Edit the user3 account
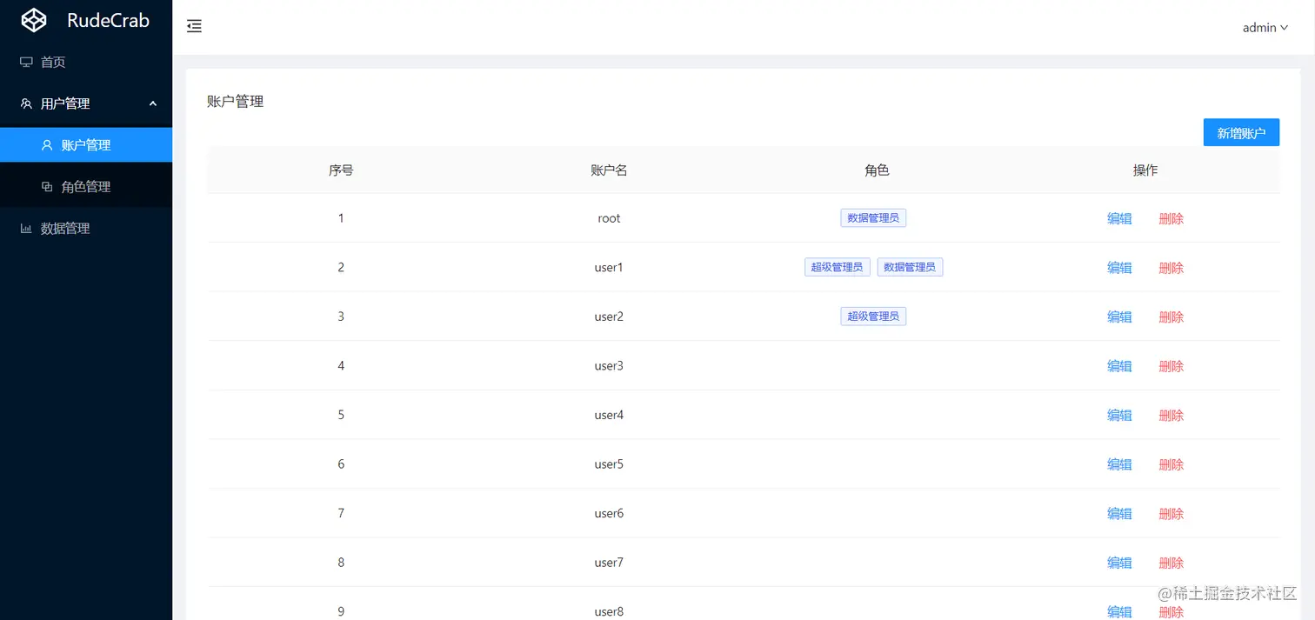Viewport: 1315px width, 620px height. click(1119, 366)
